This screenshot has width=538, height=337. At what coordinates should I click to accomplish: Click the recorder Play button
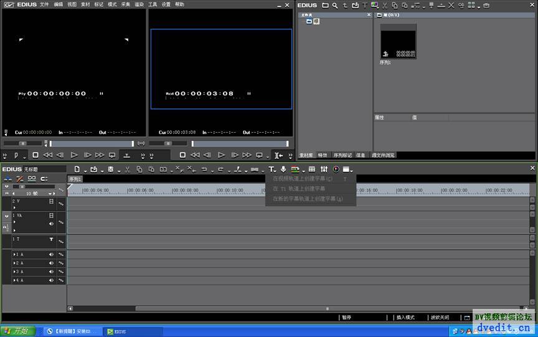coord(221,155)
